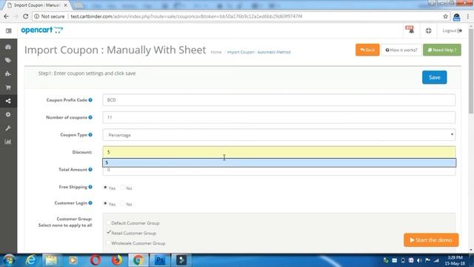
Task: Click the Save button
Action: pyautogui.click(x=435, y=77)
